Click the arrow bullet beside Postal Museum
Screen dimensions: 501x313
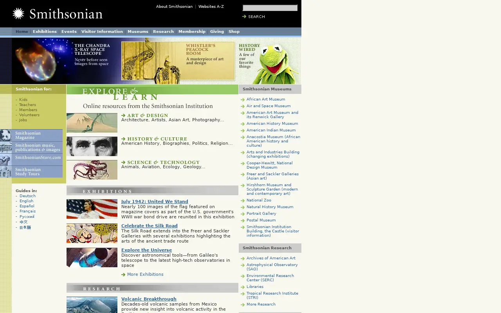[243, 221]
